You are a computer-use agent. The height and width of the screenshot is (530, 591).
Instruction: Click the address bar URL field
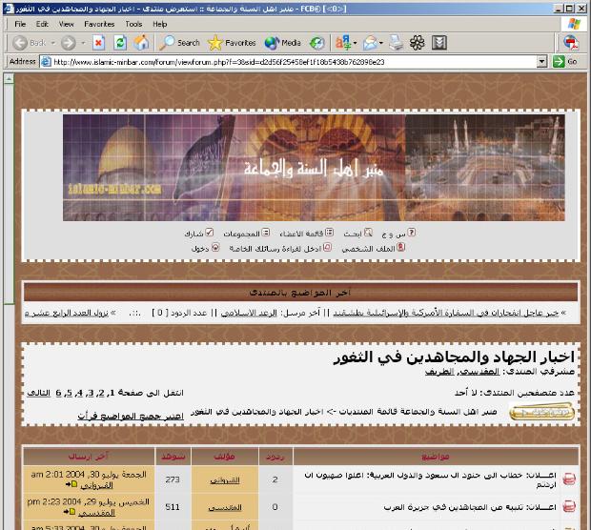pyautogui.click(x=294, y=62)
